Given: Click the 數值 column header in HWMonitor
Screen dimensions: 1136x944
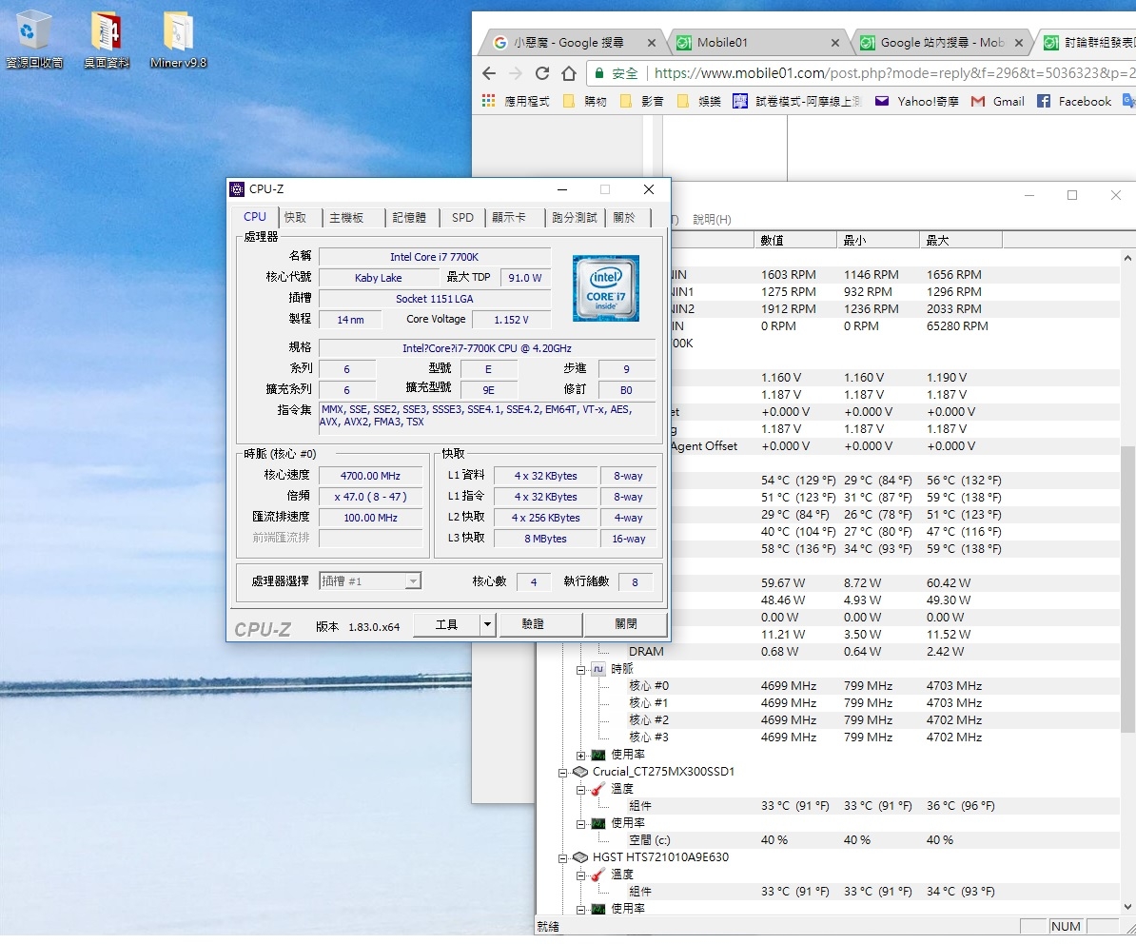Looking at the screenshot, I should tap(794, 241).
